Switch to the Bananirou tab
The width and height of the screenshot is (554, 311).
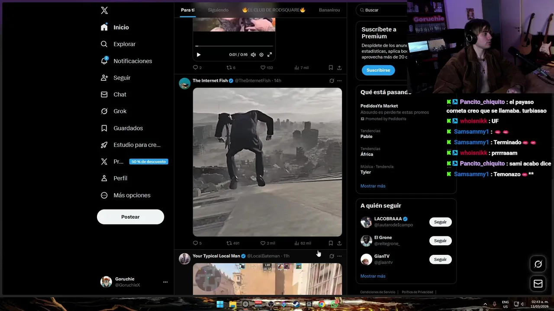point(329,10)
